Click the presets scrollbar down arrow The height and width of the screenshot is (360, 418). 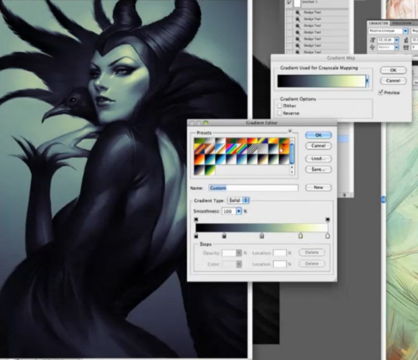292,172
